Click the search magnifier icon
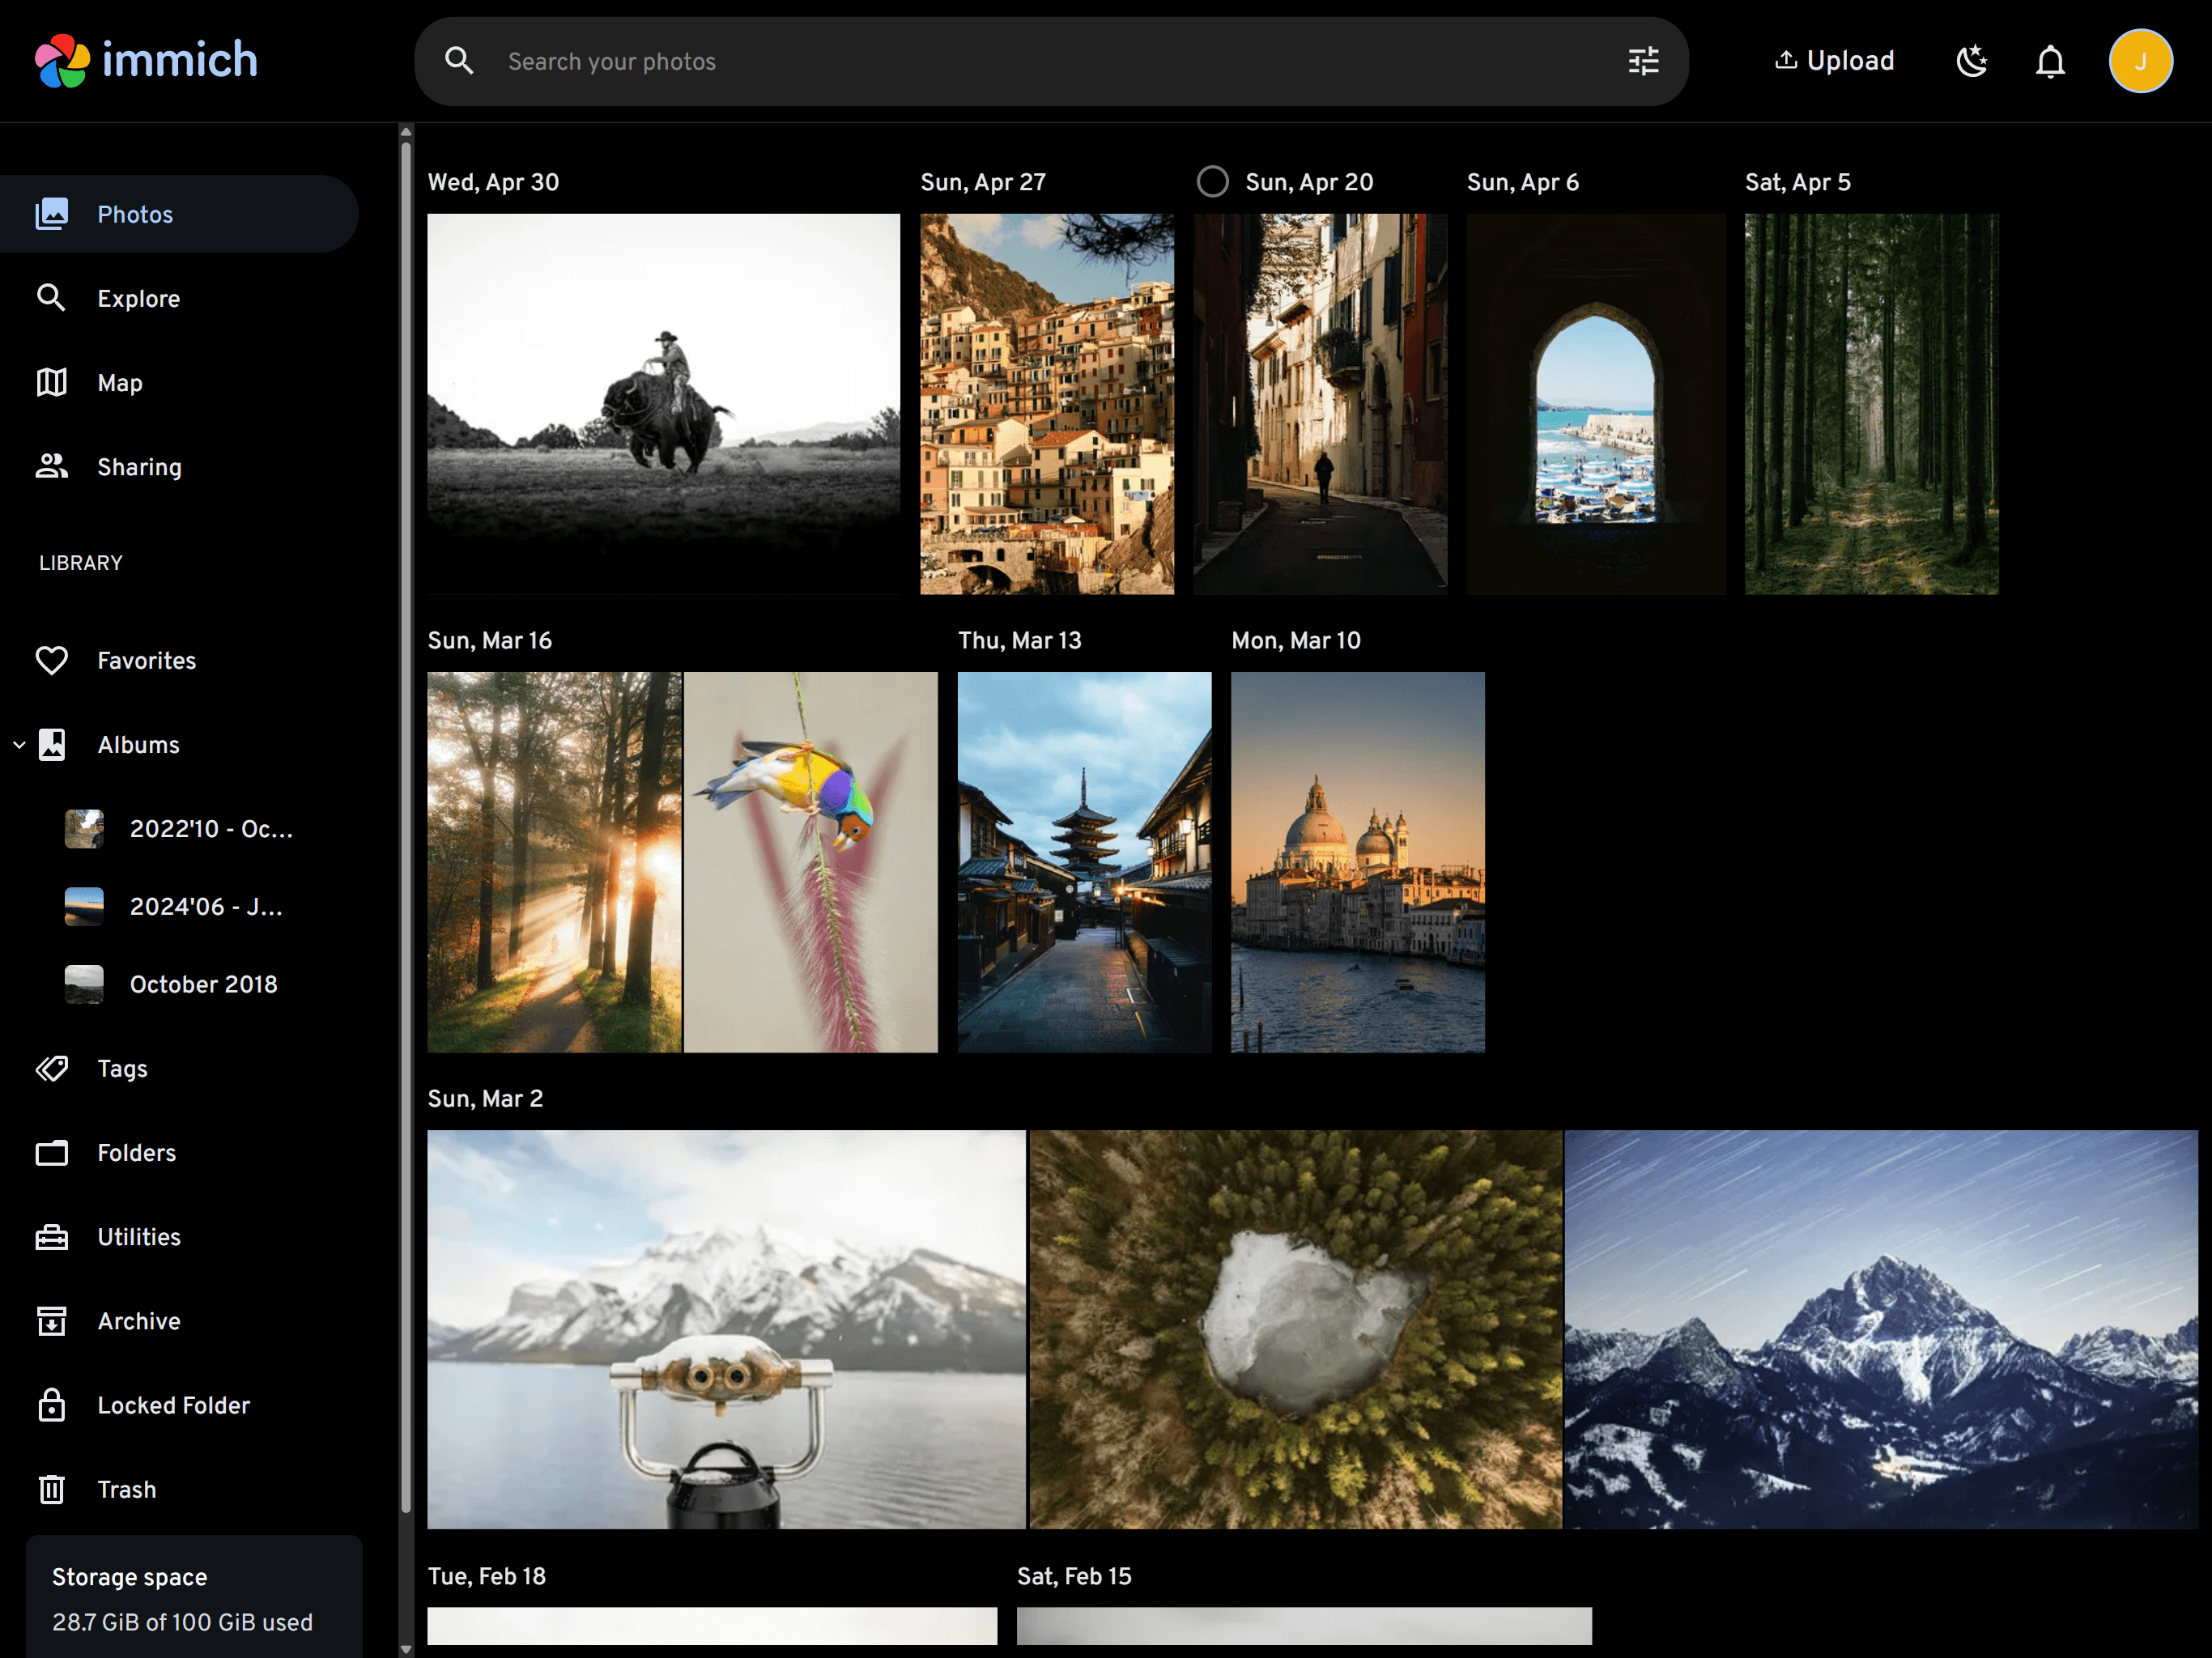This screenshot has width=2212, height=1658. [459, 61]
